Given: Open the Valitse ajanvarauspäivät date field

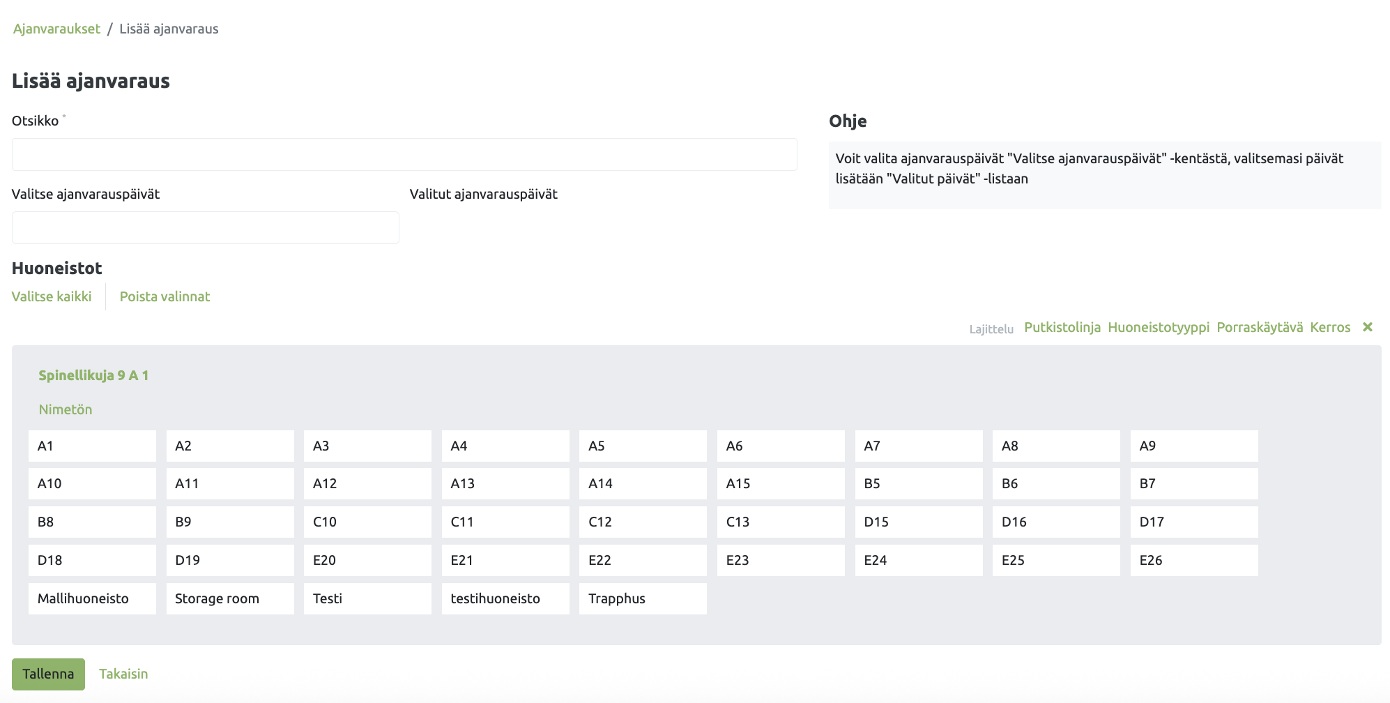Looking at the screenshot, I should pos(206,227).
